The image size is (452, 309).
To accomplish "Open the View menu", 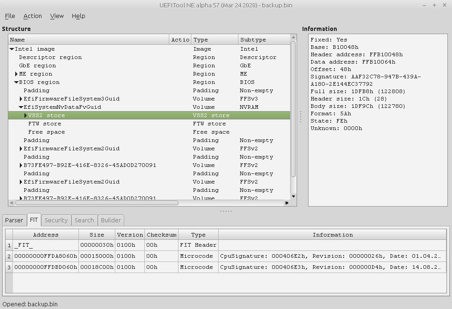I will (57, 16).
